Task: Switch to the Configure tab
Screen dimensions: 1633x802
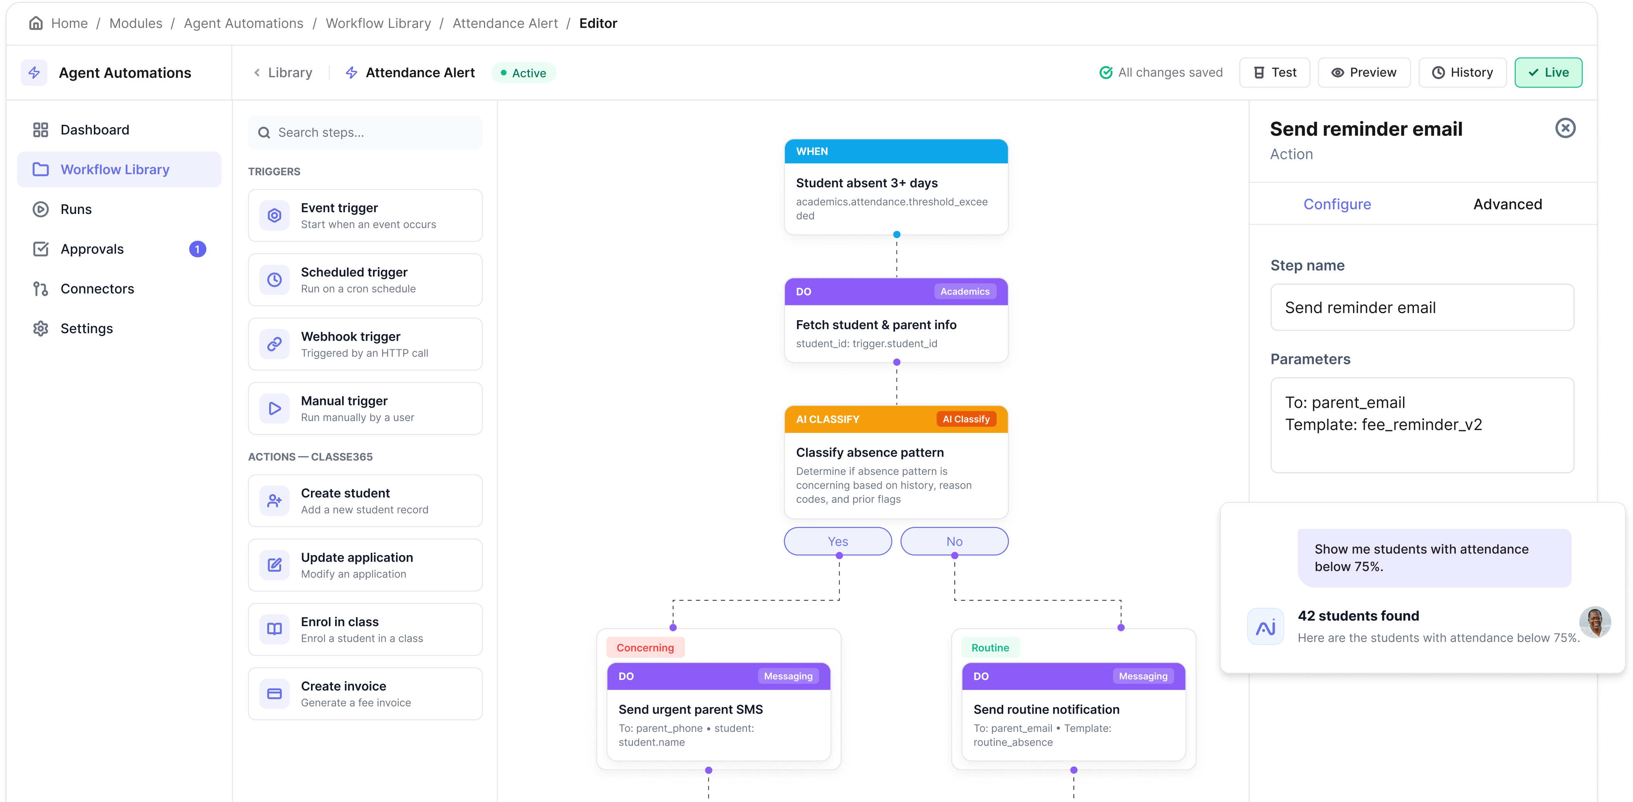Action: pos(1337,204)
